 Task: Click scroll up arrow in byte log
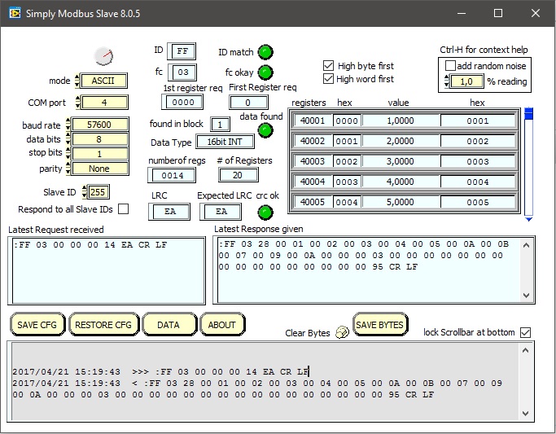coord(526,350)
